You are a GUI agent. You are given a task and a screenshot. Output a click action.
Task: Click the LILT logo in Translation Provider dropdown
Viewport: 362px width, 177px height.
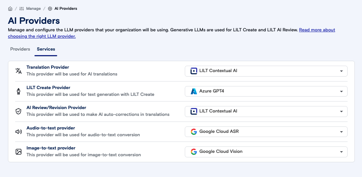click(x=194, y=71)
